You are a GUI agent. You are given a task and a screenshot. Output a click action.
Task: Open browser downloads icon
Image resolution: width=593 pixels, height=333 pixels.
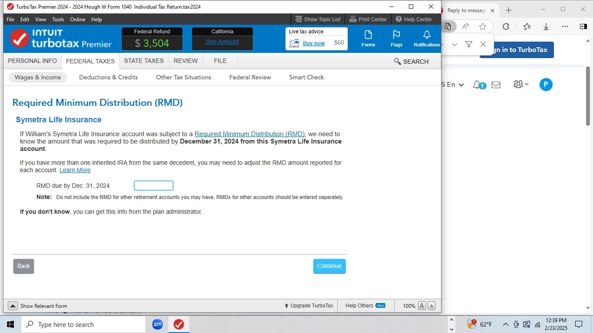[x=546, y=26]
